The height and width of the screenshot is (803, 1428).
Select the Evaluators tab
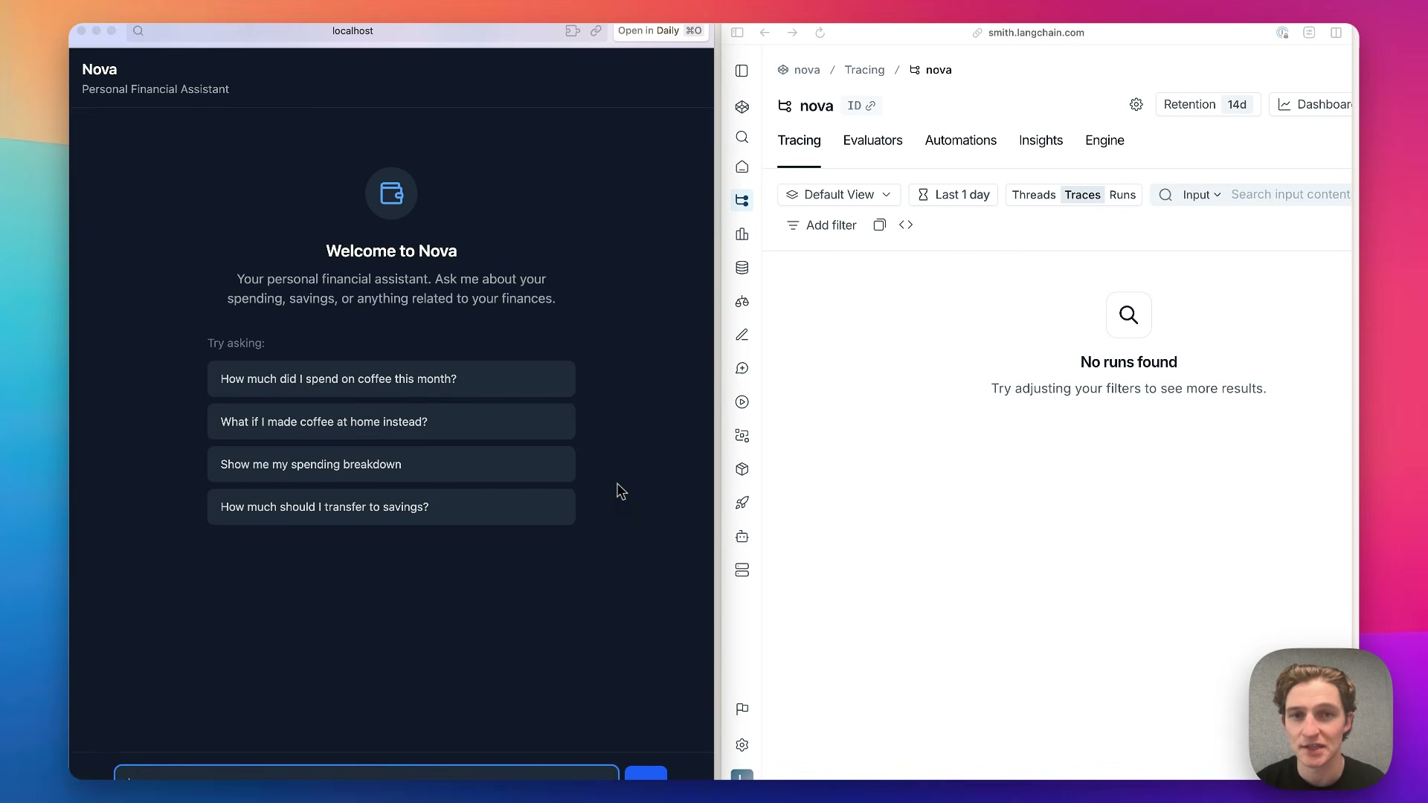tap(872, 141)
